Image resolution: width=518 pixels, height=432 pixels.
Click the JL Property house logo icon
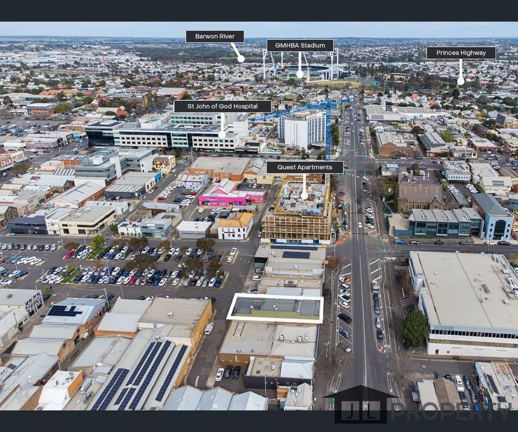click(x=360, y=404)
